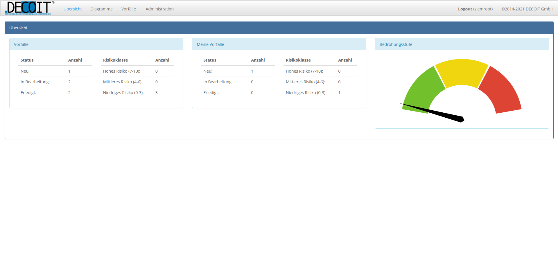This screenshot has height=264, width=558.
Task: Click Erledigt: in Vorfälle panel
Action: click(x=28, y=93)
